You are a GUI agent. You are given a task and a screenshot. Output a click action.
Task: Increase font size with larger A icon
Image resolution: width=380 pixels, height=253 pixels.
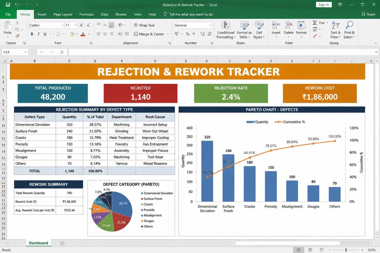pyautogui.click(x=82, y=25)
